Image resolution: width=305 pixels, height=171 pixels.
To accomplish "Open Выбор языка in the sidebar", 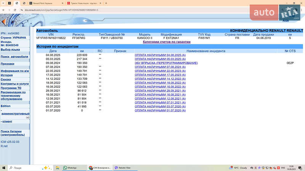I will pyautogui.click(x=10, y=49).
